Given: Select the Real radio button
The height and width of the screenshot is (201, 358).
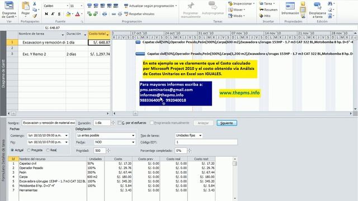Looking at the screenshot, I should (48, 150).
